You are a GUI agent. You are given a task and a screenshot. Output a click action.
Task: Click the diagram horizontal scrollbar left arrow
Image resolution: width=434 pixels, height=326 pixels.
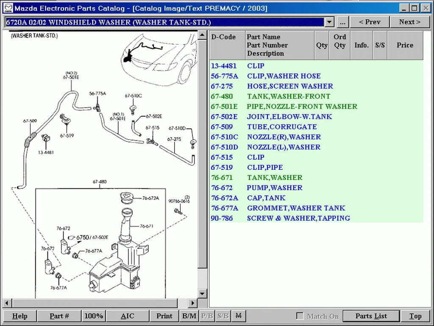point(7,303)
